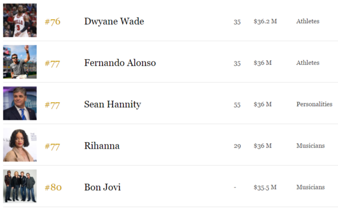Select age 55 in Sean Hannity row

pyautogui.click(x=237, y=105)
